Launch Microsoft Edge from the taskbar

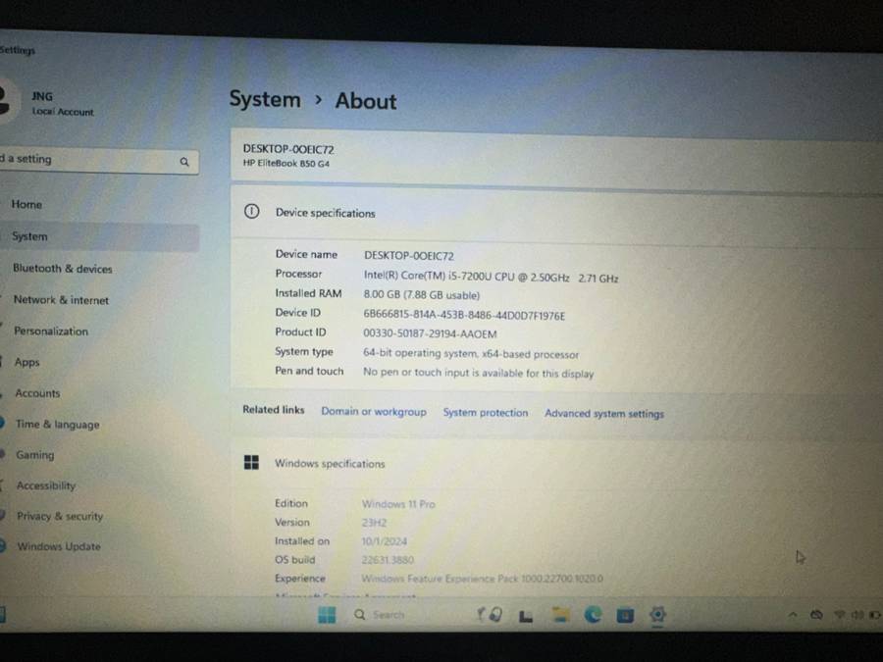[x=593, y=615]
